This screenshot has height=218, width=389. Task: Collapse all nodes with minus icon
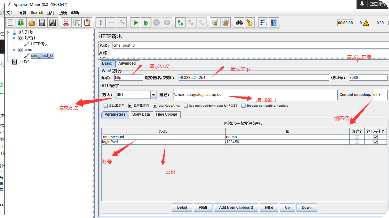coord(111,23)
